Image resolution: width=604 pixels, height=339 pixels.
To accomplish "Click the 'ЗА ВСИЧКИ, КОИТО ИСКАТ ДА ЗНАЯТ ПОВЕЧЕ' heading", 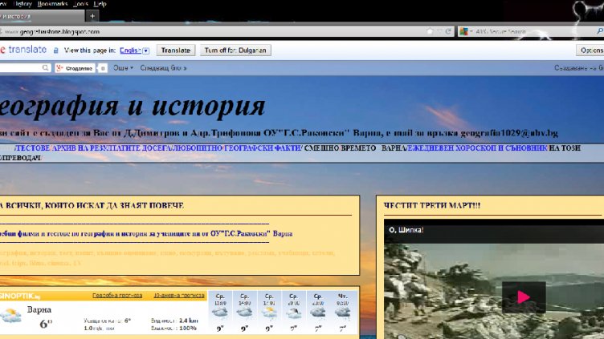I will coord(92,206).
